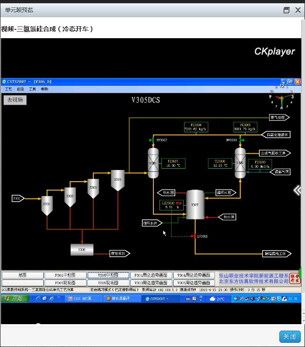
Task: Expand the side panel double-chevron arrow
Action: (297, 190)
